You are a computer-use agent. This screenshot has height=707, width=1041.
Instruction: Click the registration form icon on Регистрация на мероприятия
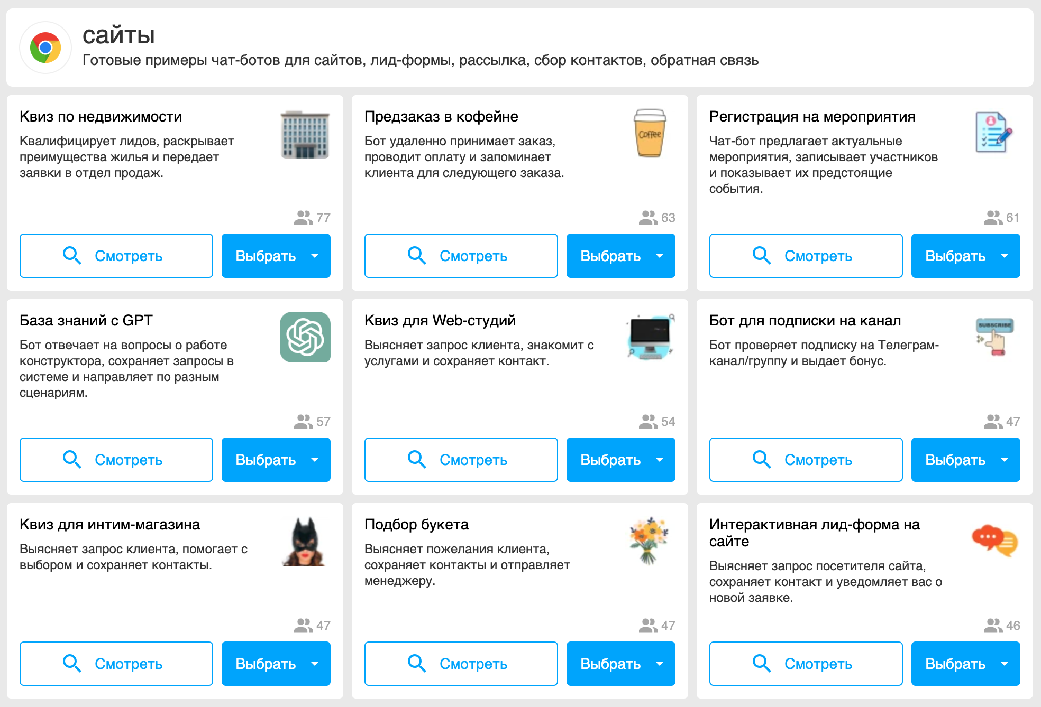click(994, 133)
